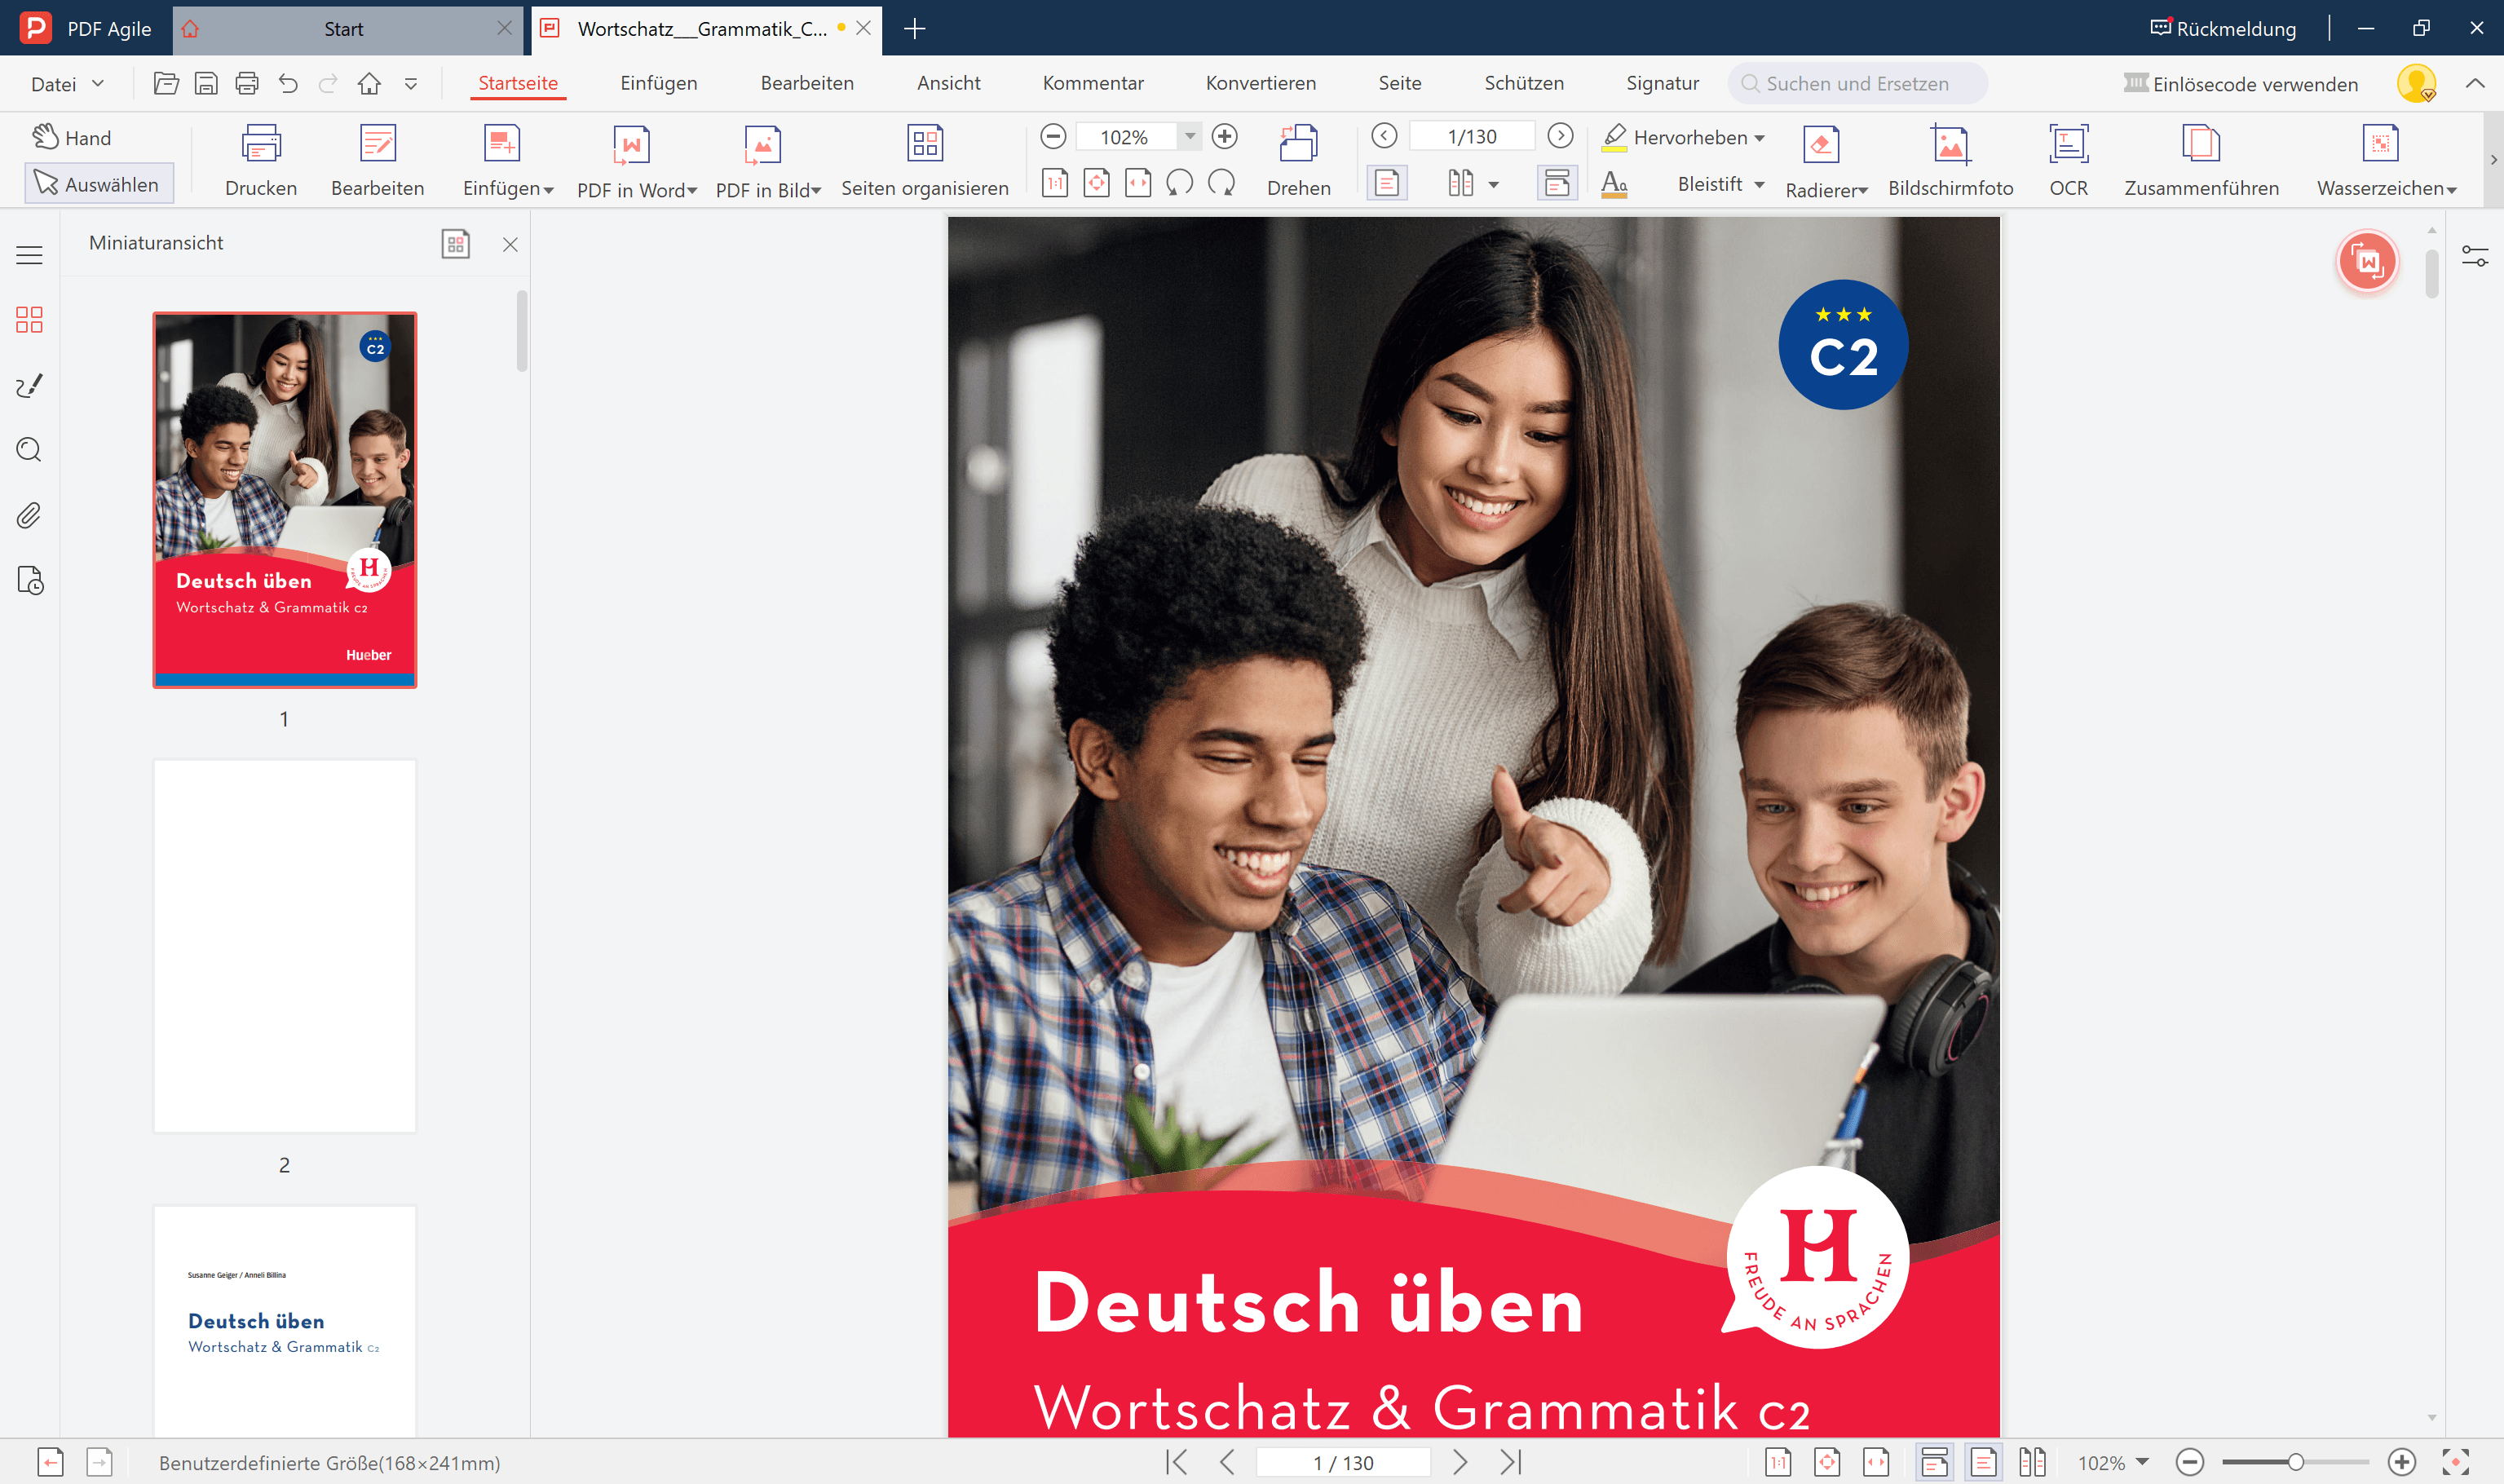Open the annotations pen icon in sidebar
Image resolution: width=2504 pixels, height=1484 pixels.
[29, 385]
